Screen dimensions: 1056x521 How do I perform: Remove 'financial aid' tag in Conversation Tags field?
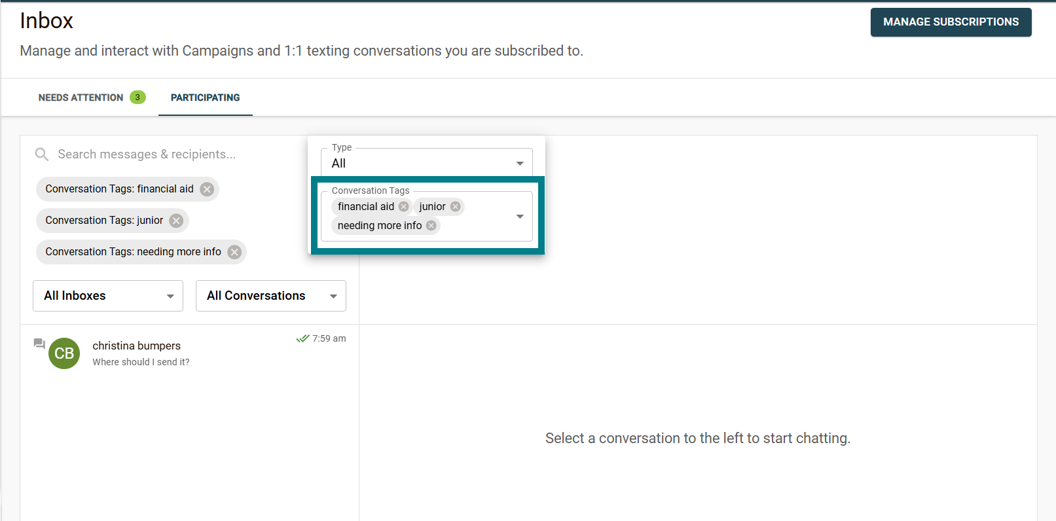(404, 207)
